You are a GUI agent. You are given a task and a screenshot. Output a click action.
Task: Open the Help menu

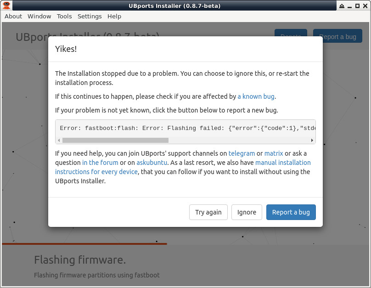(x=114, y=17)
